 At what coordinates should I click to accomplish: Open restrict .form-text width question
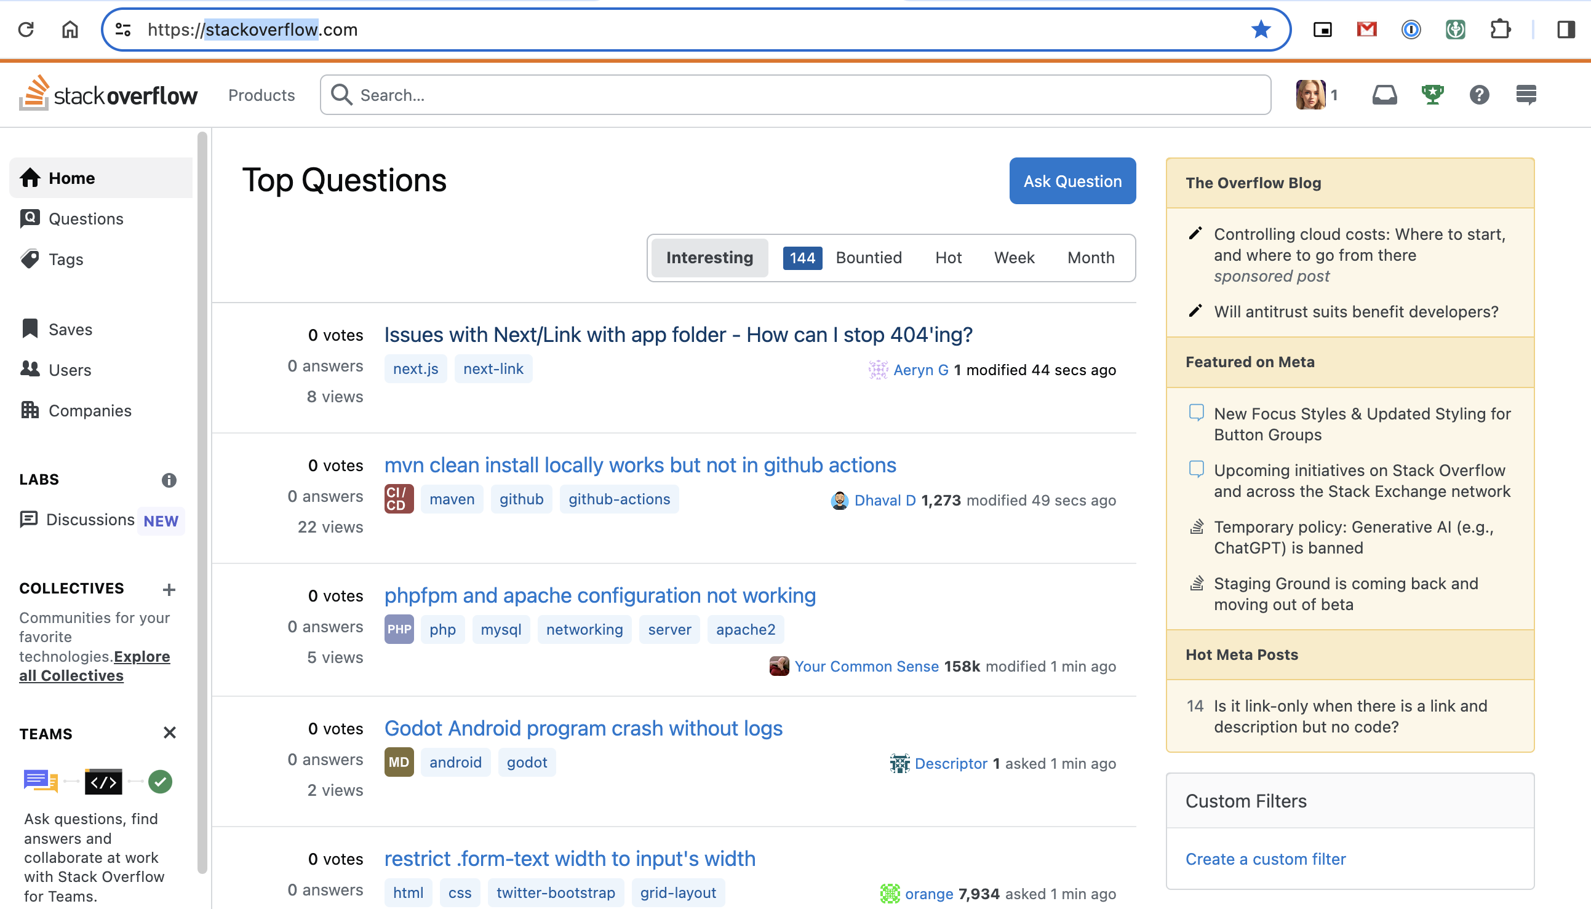coord(570,860)
